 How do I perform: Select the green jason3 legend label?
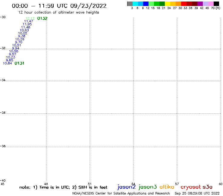(x=148, y=187)
